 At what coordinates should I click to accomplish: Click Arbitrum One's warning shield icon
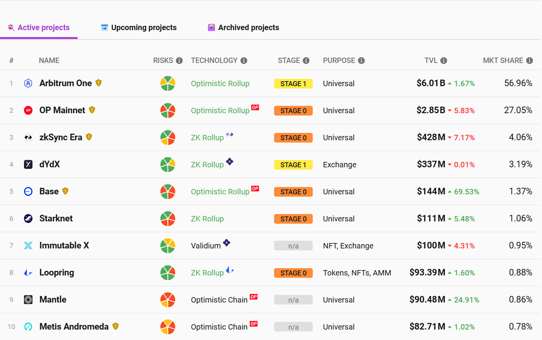coord(99,83)
